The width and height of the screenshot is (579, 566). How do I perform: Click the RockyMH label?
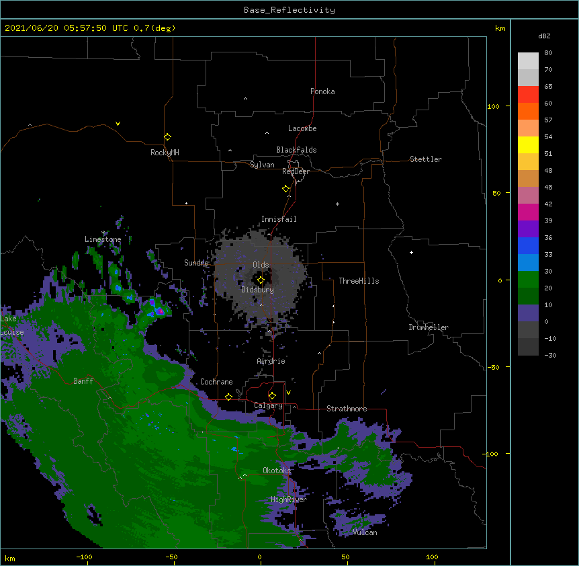tap(165, 153)
